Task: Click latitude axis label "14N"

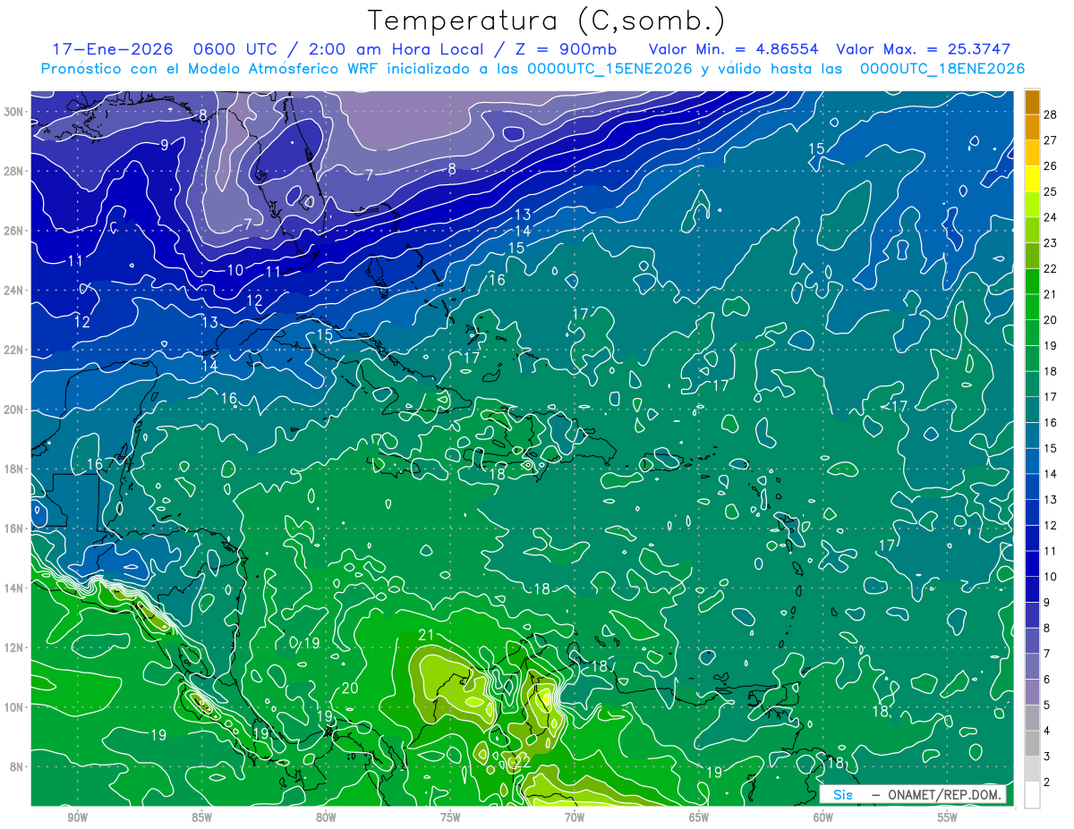Action: tap(13, 588)
